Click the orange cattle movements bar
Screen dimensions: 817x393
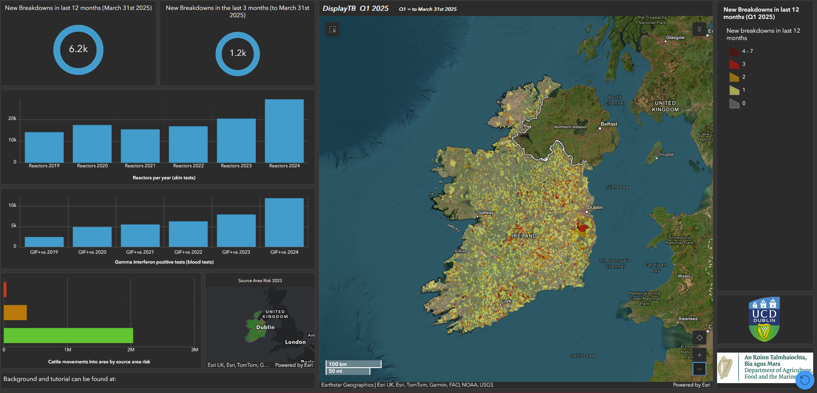[15, 313]
